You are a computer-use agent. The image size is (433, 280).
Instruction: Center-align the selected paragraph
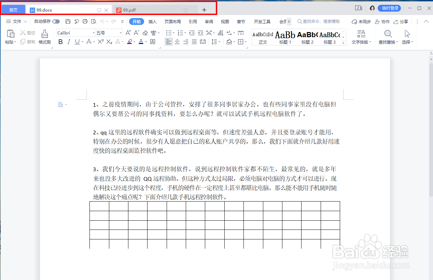click(x=177, y=42)
